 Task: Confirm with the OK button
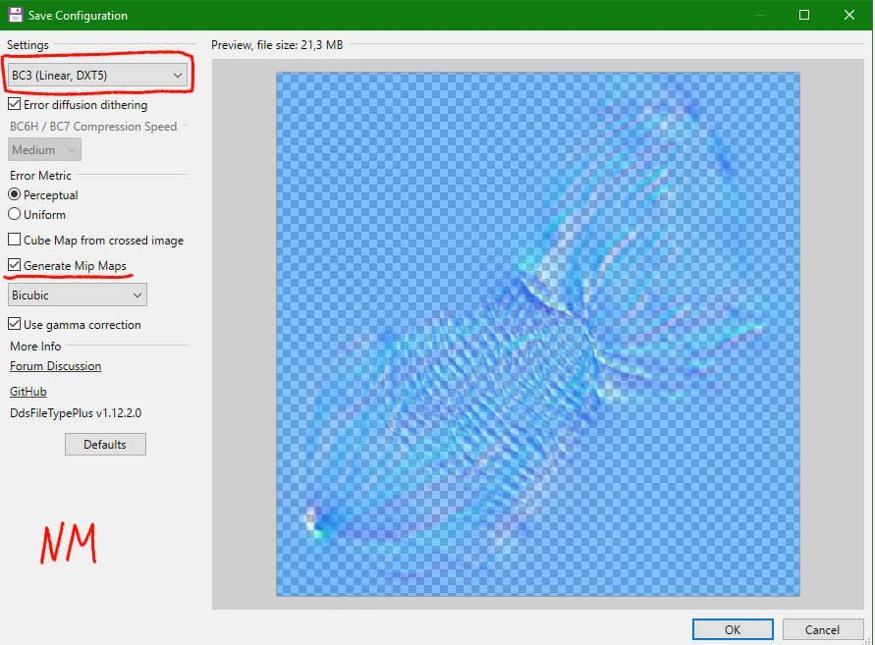[733, 629]
